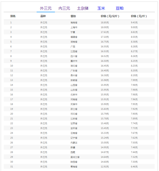This screenshot has width=159, height=171.
Task: Click the 广东省 province cell
Action: coord(74,71)
